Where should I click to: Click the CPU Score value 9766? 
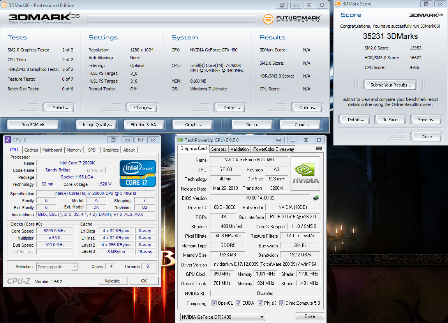coord(414,67)
